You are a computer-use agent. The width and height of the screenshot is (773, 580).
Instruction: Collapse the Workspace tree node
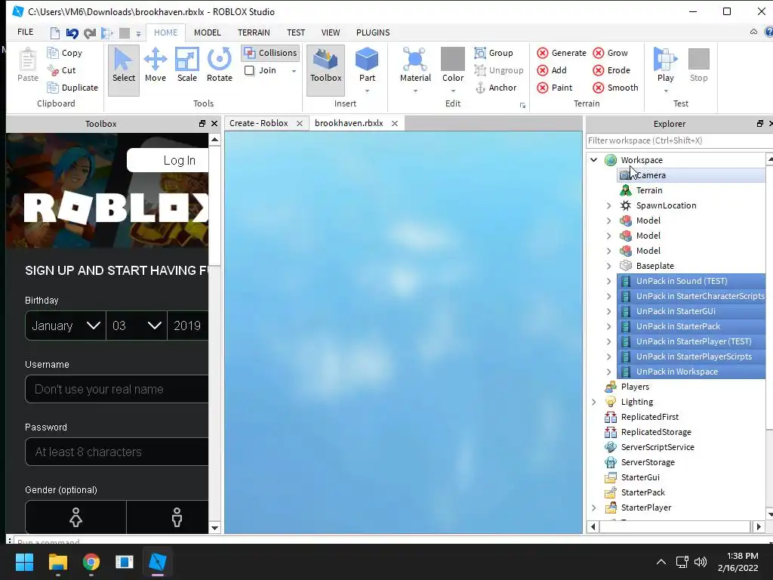point(594,160)
